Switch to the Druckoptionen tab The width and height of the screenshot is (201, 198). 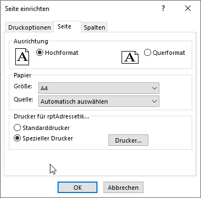[30, 27]
